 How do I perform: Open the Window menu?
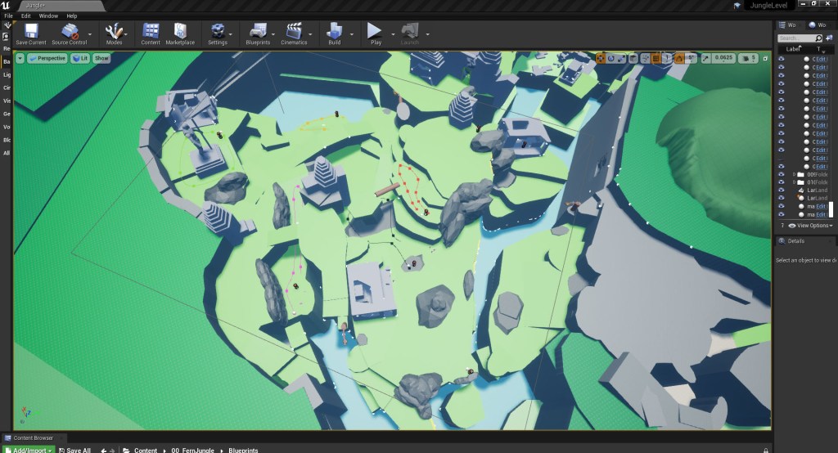pyautogui.click(x=48, y=16)
